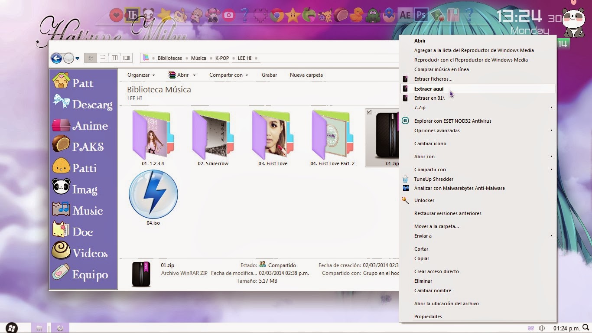Go to Bibliotecas in the breadcrumb
Image resolution: width=592 pixels, height=333 pixels.
click(169, 58)
